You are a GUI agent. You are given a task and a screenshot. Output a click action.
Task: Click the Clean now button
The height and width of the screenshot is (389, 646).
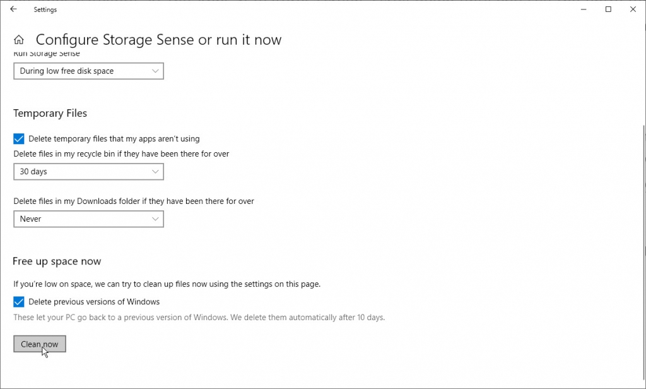coord(39,344)
